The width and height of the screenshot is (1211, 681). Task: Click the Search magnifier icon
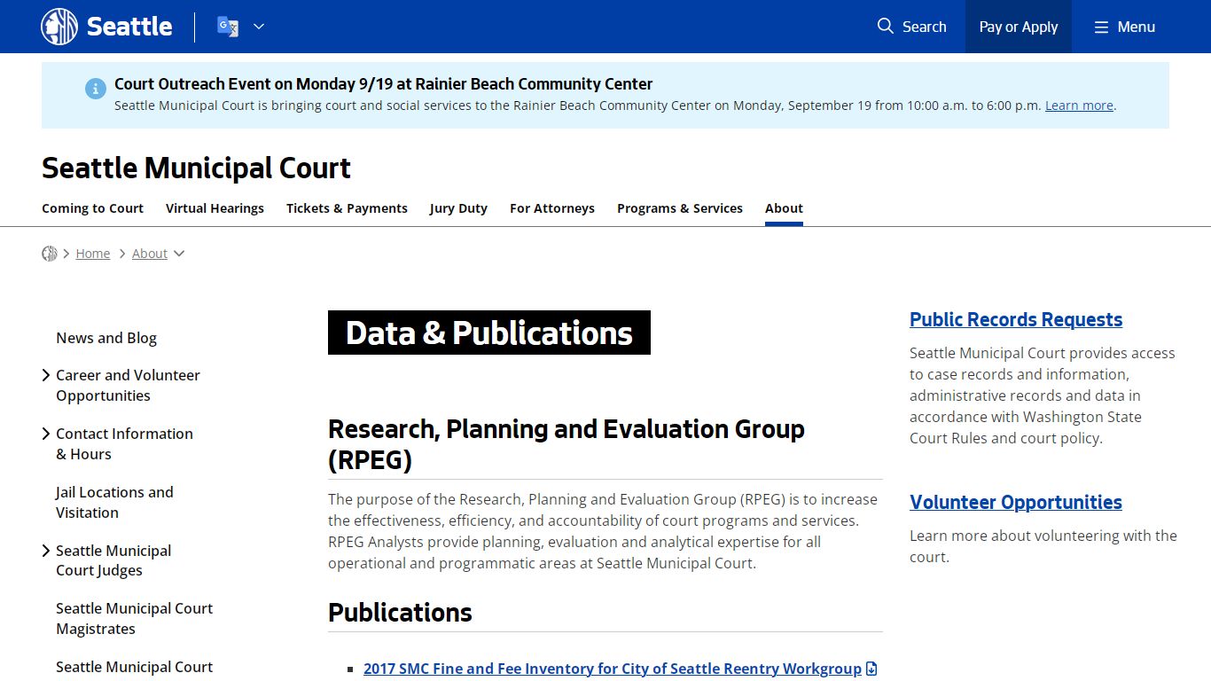pyautogui.click(x=885, y=27)
